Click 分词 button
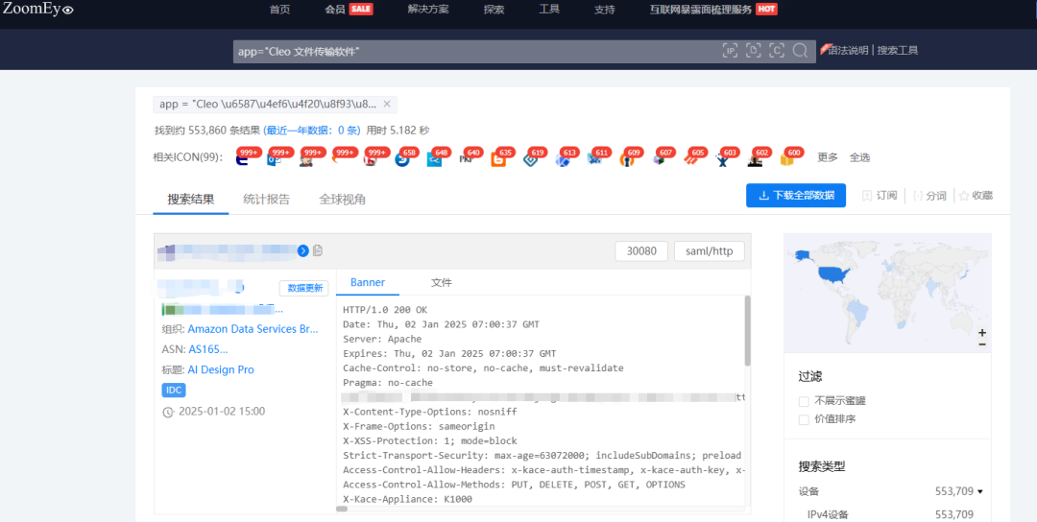 click(929, 196)
